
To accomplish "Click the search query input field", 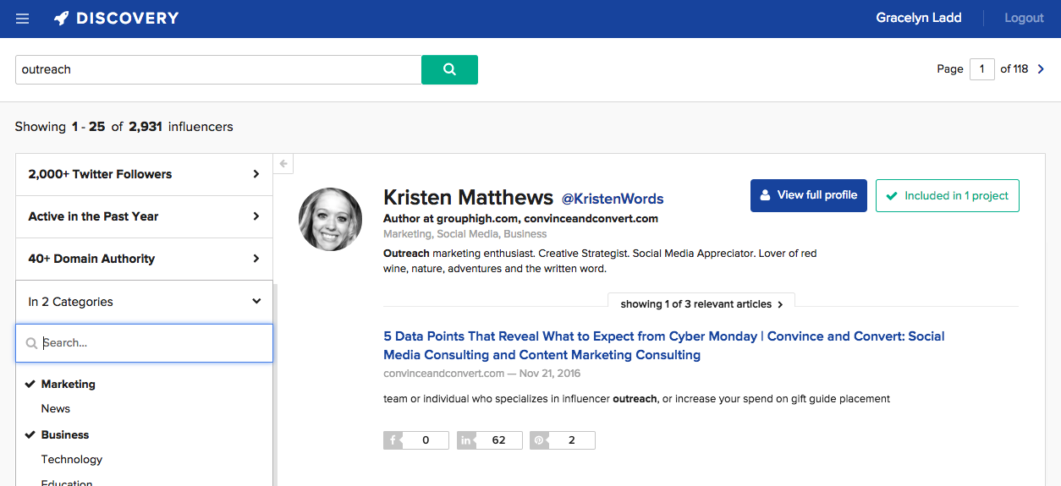I will click(218, 69).
